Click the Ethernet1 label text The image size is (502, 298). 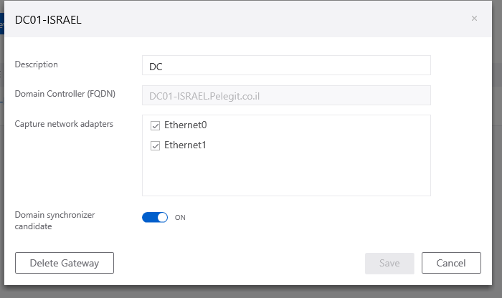[185, 145]
